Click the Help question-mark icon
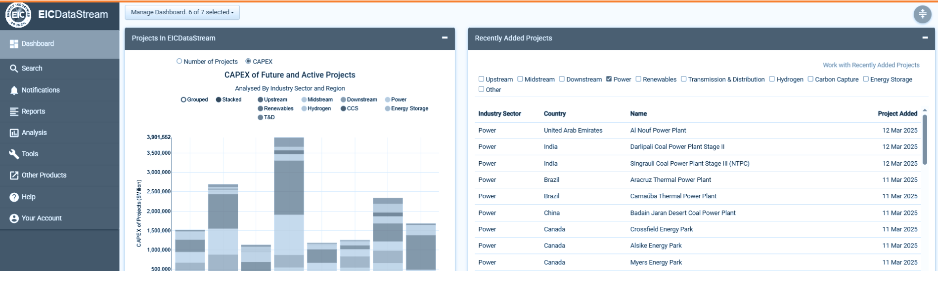This screenshot has width=938, height=283. click(14, 197)
